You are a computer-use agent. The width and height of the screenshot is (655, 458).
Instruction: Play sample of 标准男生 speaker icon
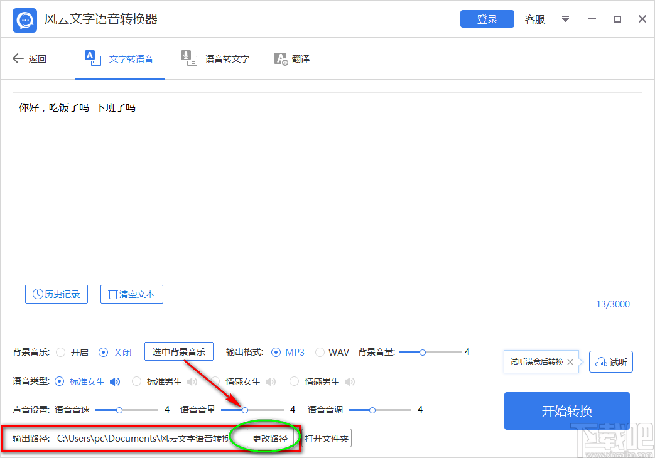point(192,381)
